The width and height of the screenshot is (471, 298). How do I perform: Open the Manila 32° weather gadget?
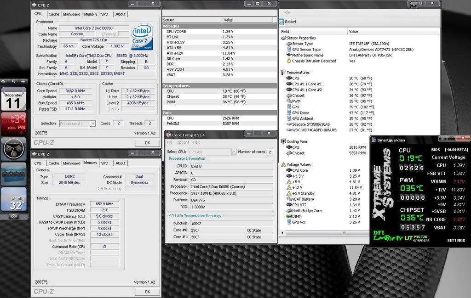[14, 200]
